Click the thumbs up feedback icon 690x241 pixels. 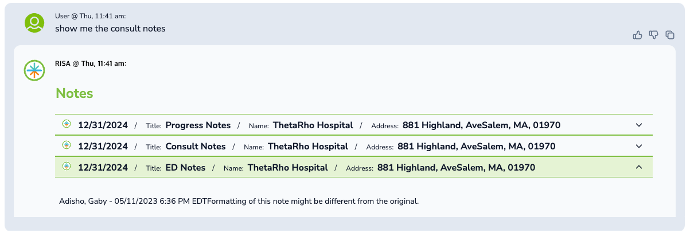tap(637, 35)
